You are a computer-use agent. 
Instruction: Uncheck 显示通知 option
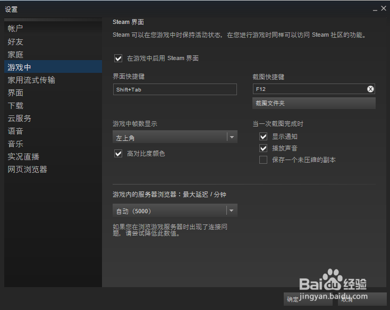[263, 137]
